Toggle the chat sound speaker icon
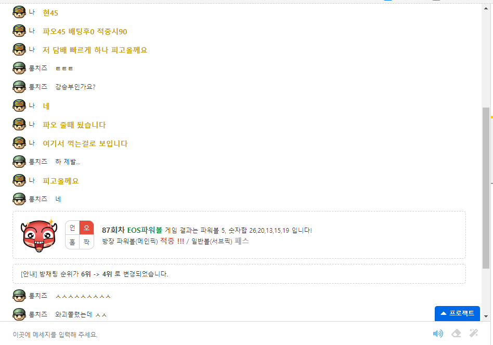Image resolution: width=493 pixels, height=345 pixels. [438, 334]
